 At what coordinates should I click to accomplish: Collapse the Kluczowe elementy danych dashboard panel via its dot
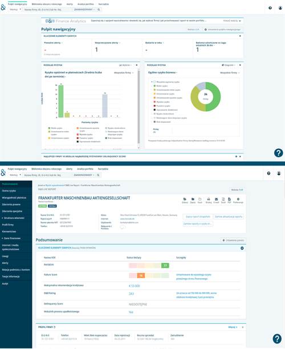(240, 36)
